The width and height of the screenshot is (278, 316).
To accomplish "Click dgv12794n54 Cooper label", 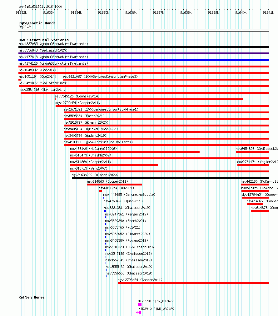I will (x=260, y=195).
